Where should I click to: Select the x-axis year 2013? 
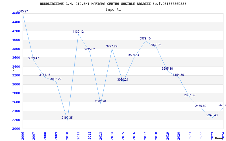[101, 136]
